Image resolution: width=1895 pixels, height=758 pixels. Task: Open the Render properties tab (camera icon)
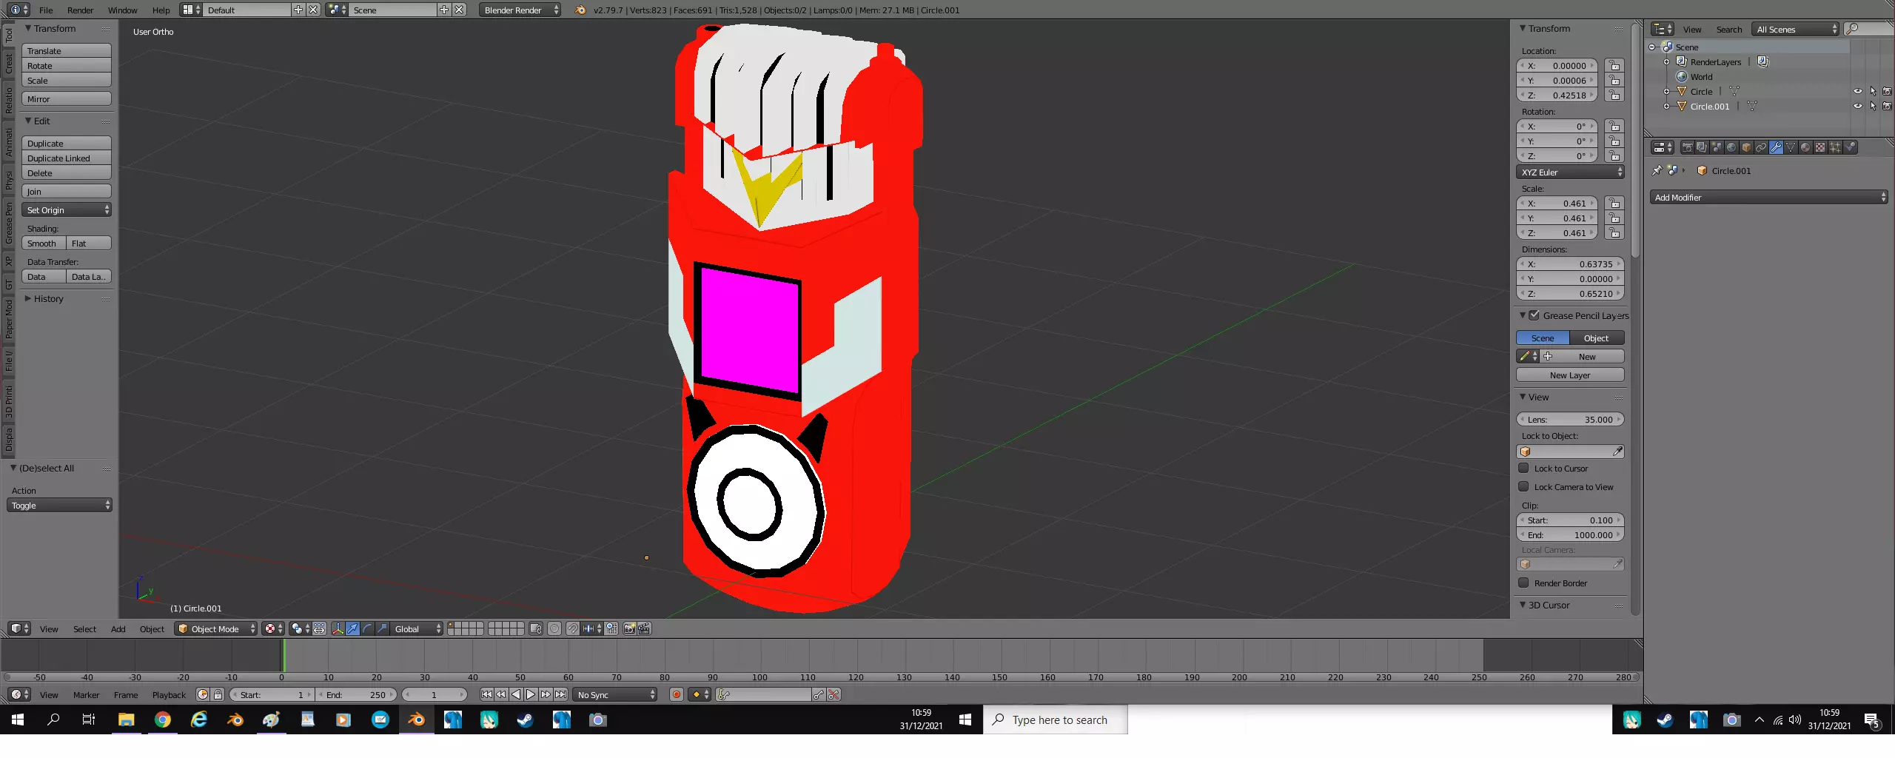(1687, 147)
